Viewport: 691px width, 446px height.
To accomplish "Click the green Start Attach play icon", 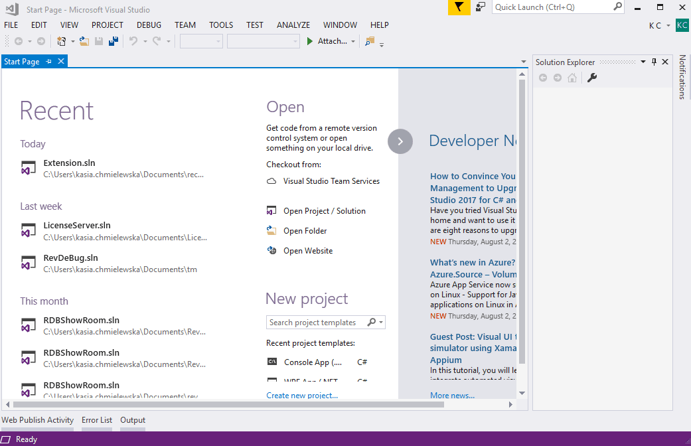I will [310, 41].
